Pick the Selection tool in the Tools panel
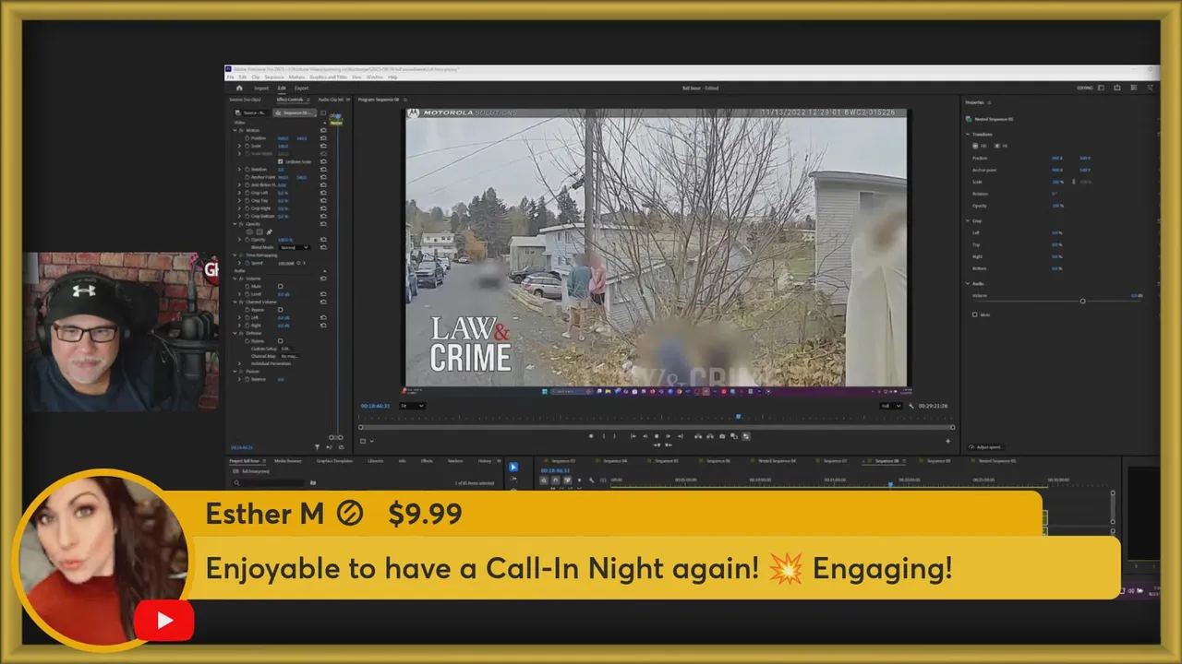The width and height of the screenshot is (1182, 664). (513, 467)
